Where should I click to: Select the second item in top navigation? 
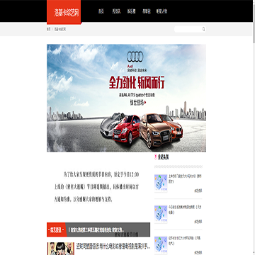116,11
